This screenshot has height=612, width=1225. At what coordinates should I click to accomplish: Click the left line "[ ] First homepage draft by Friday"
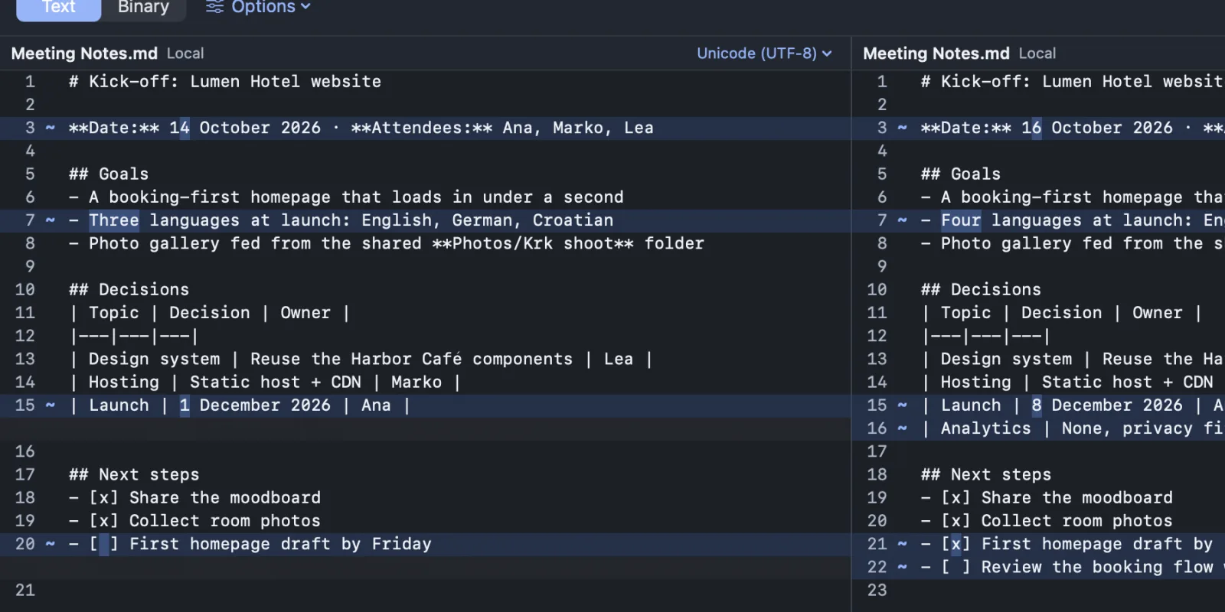click(250, 544)
